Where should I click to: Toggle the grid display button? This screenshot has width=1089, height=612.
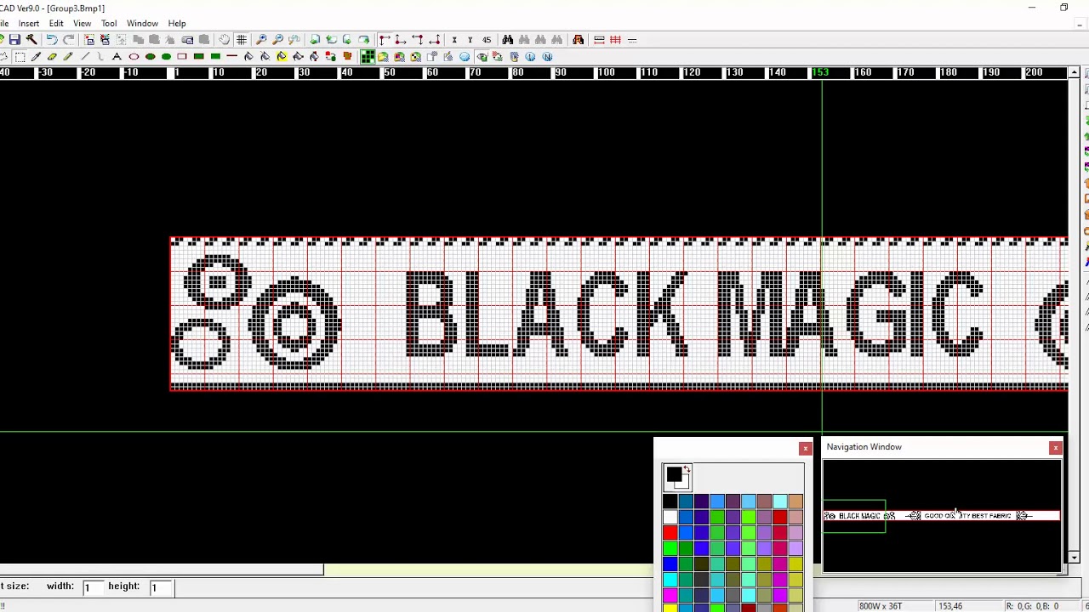[242, 40]
